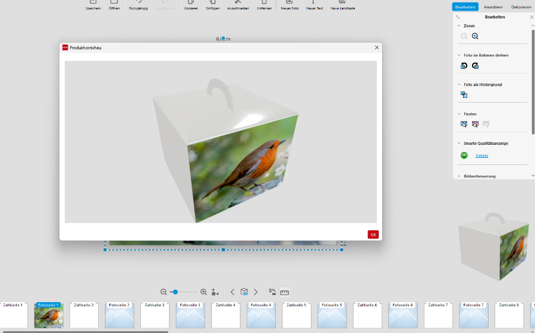Viewport: 535px width, 333px height.
Task: Click the first Finden search icon
Action: (464, 124)
